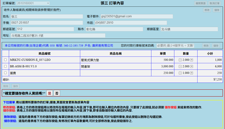
Task: Tick checkbox for MRKTC-CUSHION-E_037-LEO row
Action: [5, 60]
